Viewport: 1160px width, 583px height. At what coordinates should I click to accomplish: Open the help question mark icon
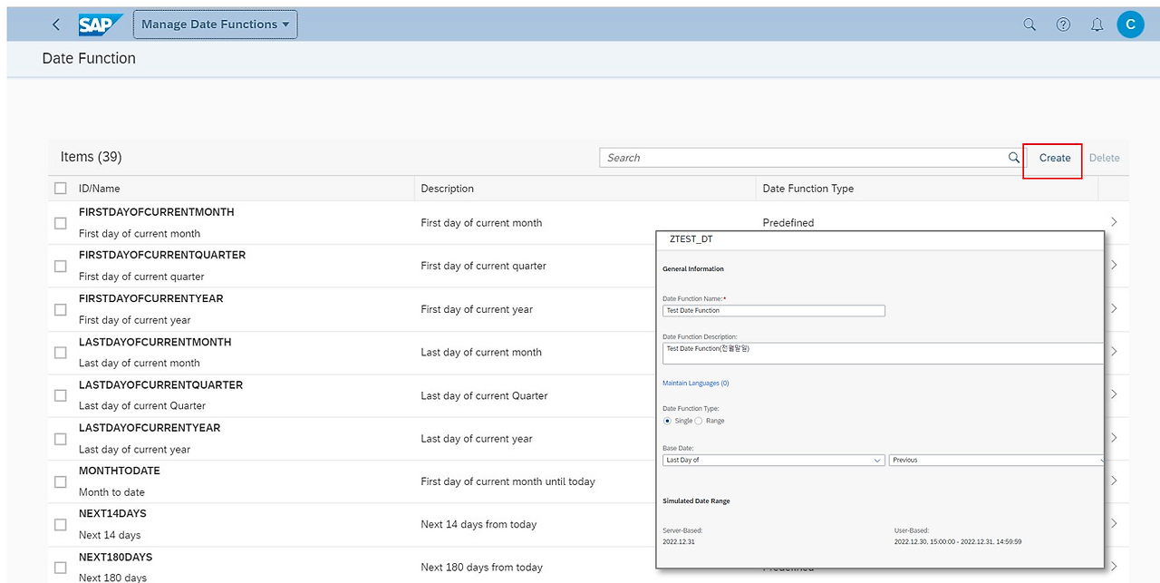(x=1063, y=24)
